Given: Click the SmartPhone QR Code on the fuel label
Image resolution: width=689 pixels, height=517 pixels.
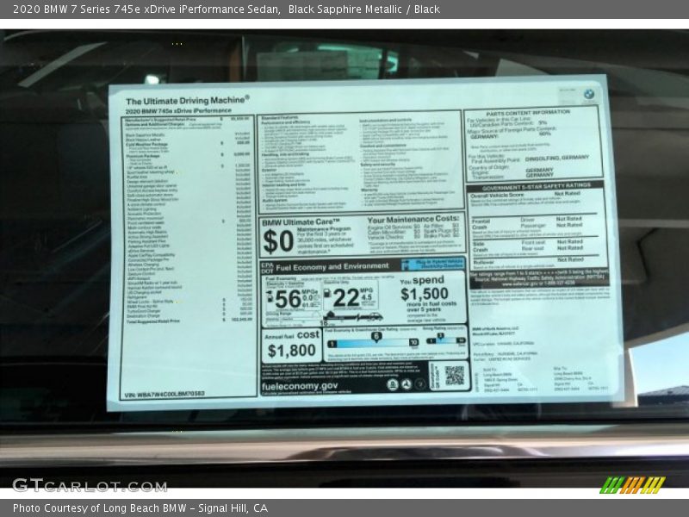Looking at the screenshot, I should tap(455, 374).
